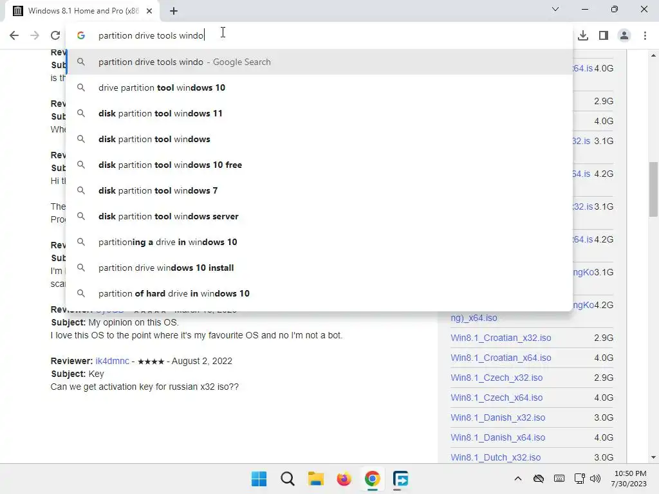Open the tab search chevron

(555, 9)
